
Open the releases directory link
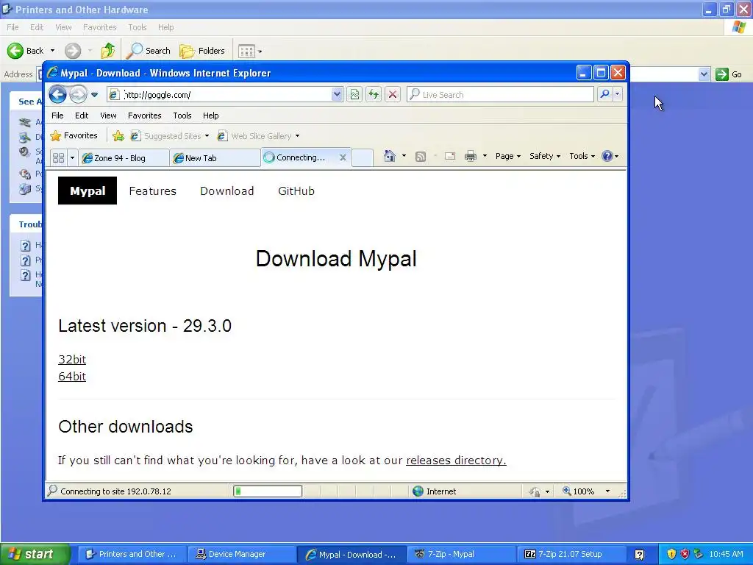[x=456, y=461]
